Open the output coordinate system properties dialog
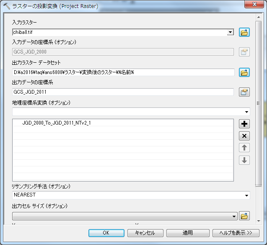This screenshot has height=245, width=267. pos(244,92)
